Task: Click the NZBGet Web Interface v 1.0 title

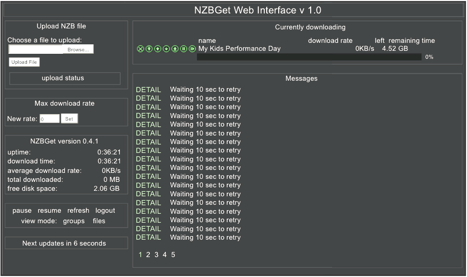Action: point(258,10)
